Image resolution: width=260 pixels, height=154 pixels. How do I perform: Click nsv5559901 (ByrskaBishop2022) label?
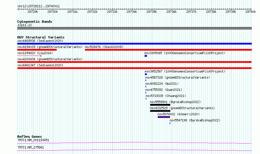click(175, 102)
